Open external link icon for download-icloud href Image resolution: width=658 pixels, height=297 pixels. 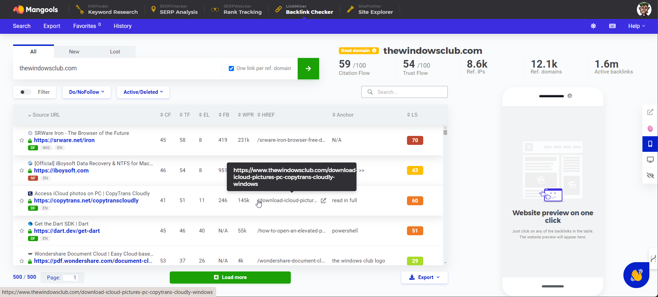point(323,201)
